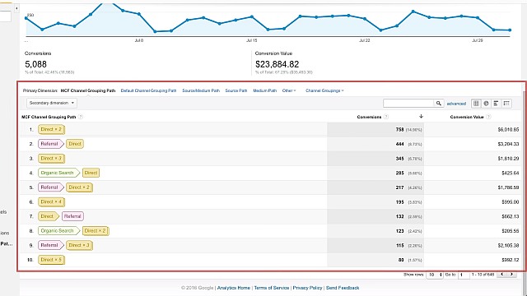Click the Conversions sort arrow
The image size is (527, 296).
pyautogui.click(x=421, y=117)
